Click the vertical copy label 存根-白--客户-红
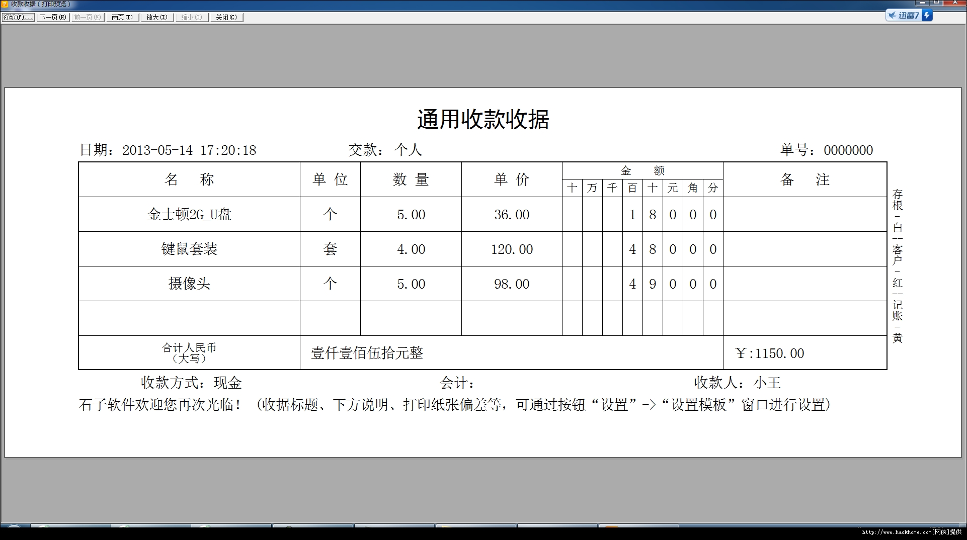 point(898,266)
